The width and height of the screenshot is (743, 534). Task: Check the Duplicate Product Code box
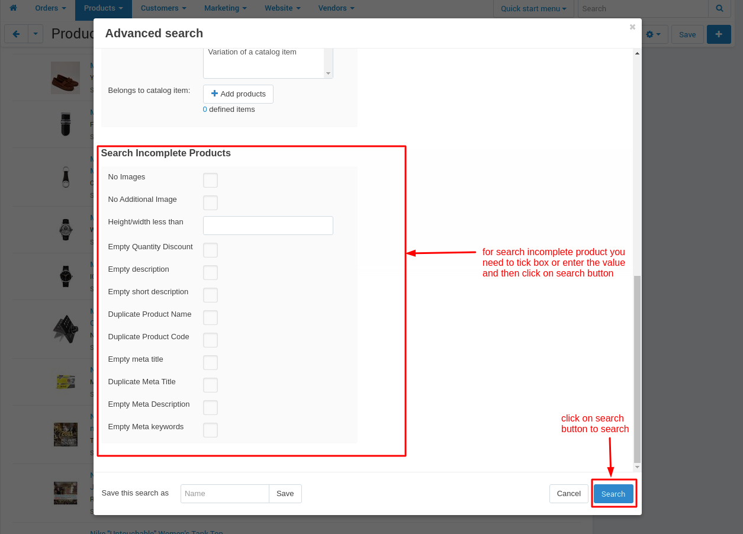coord(210,340)
